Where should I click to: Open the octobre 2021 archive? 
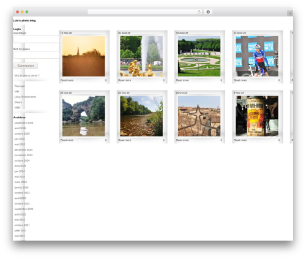point(22,225)
